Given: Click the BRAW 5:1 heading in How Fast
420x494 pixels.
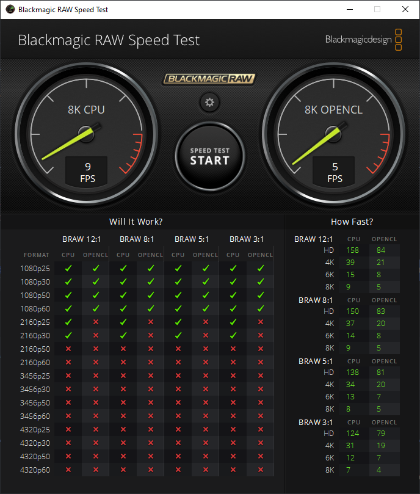Looking at the screenshot, I should click(316, 361).
